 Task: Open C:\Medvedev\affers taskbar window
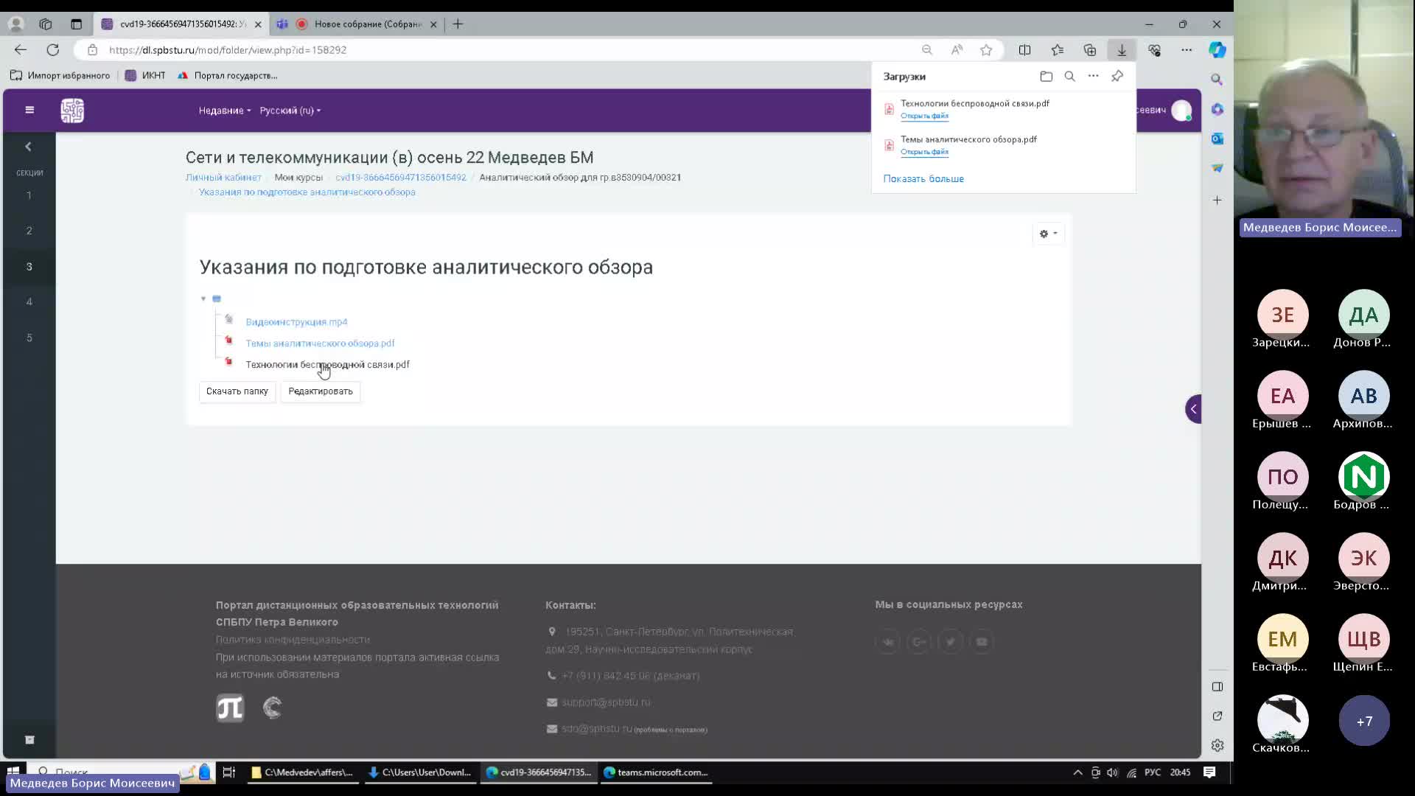(302, 772)
